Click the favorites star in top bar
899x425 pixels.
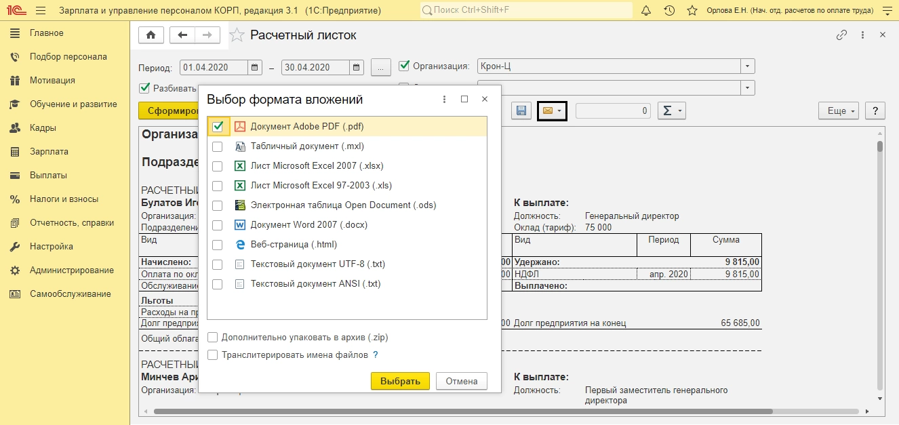692,11
